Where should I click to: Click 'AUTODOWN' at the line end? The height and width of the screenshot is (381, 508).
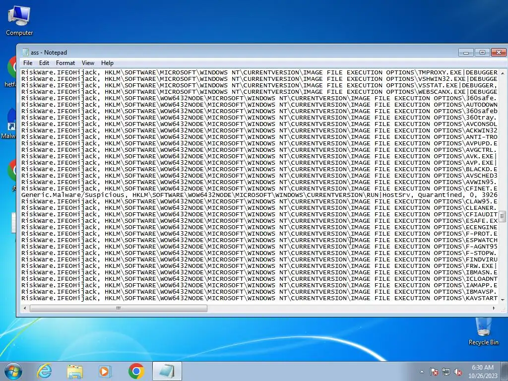pos(481,105)
